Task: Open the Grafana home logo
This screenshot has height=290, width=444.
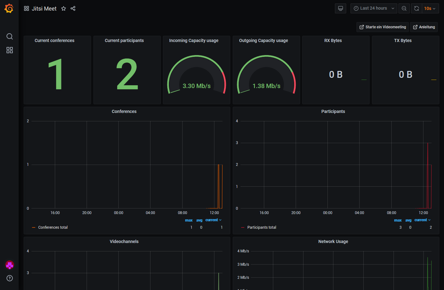Action: tap(9, 8)
